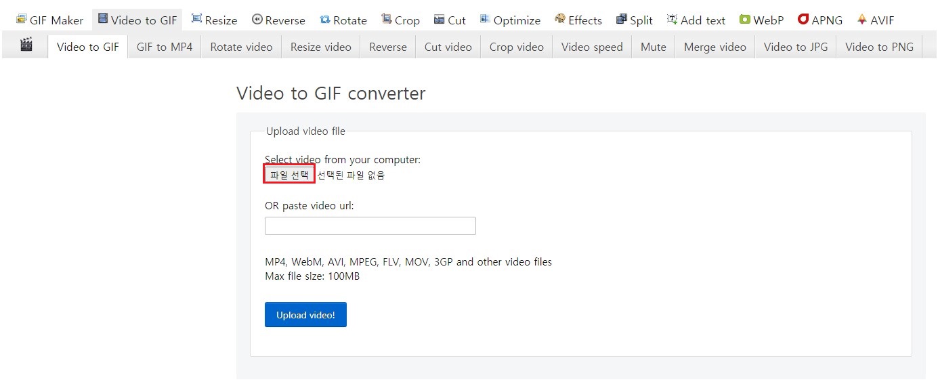Image resolution: width=938 pixels, height=382 pixels.
Task: Open the Crop video tab
Action: click(x=517, y=47)
